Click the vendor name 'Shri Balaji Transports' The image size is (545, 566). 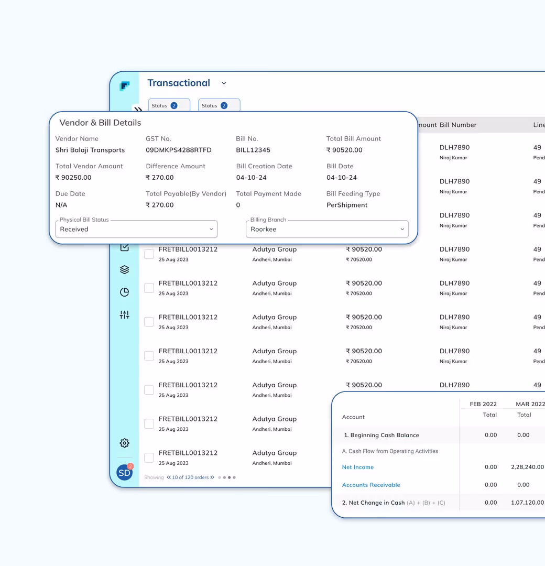point(90,150)
